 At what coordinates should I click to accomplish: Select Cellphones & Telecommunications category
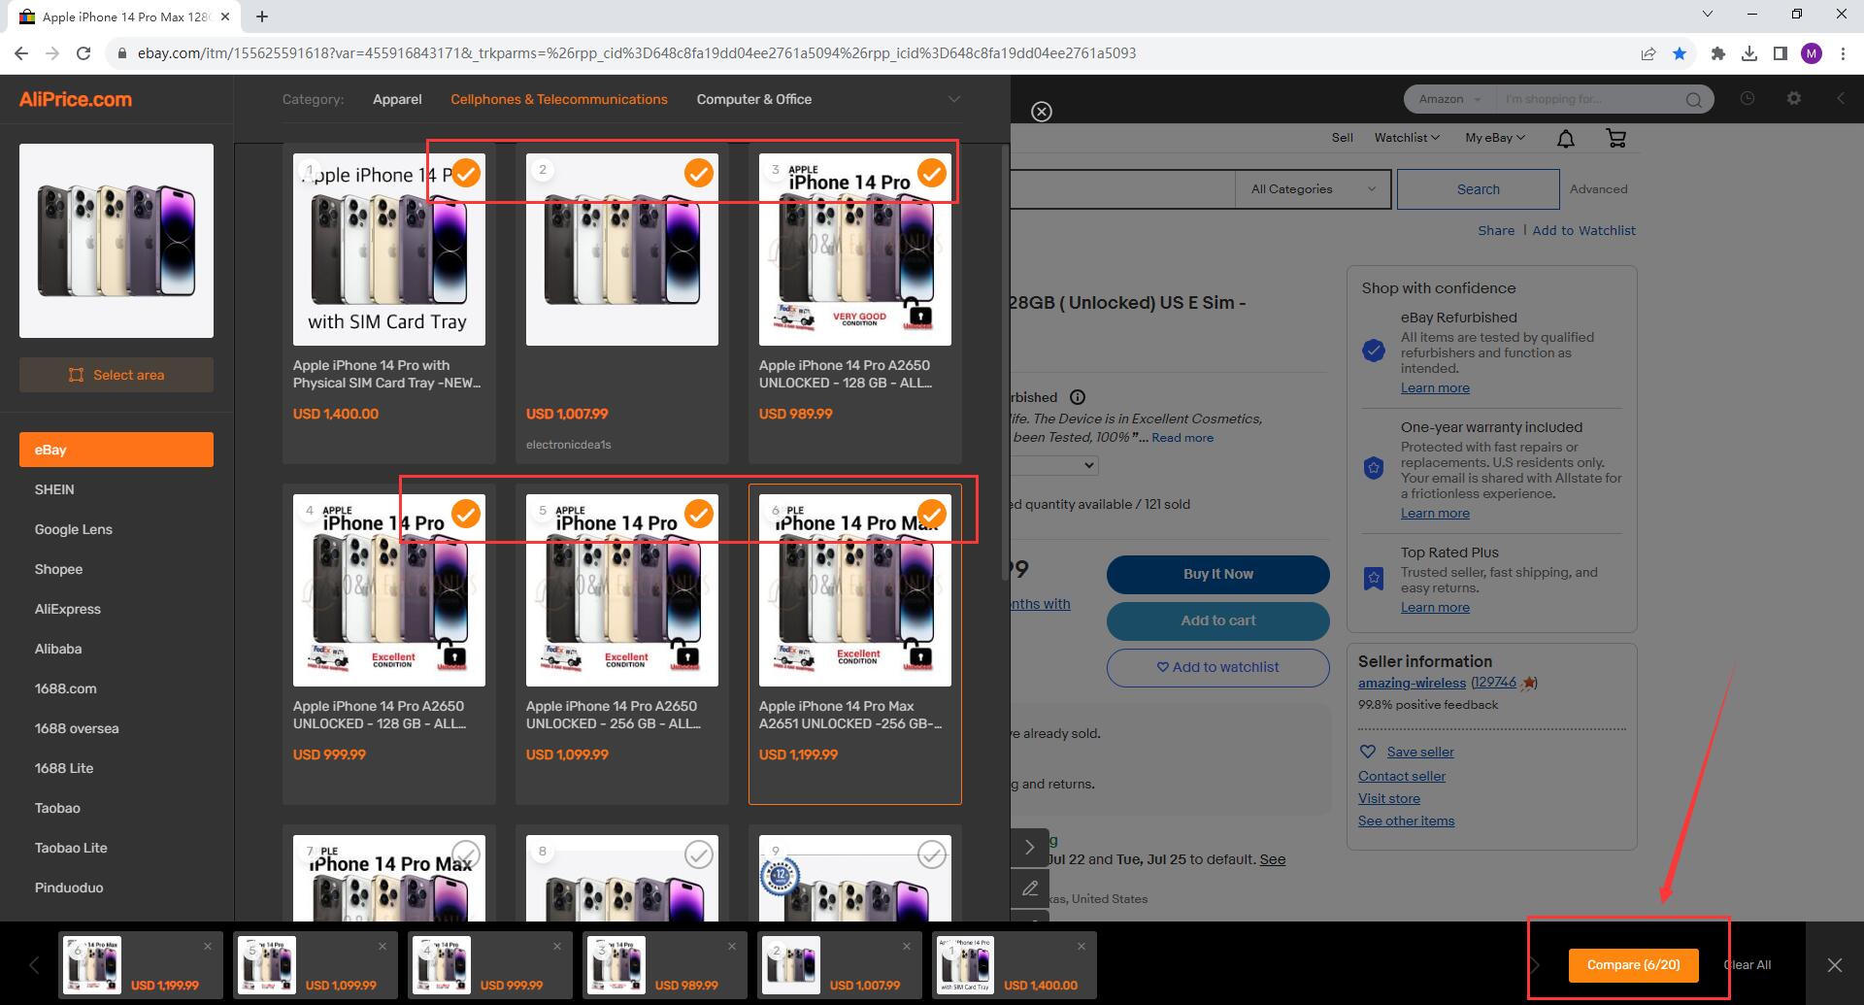[559, 99]
